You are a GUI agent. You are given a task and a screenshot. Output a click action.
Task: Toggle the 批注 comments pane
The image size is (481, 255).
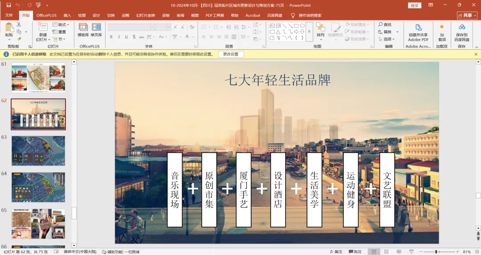point(355,251)
